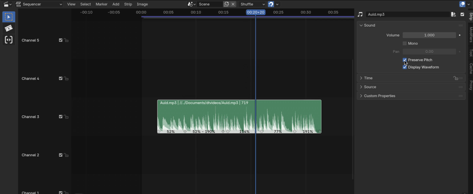Expand the Source panel
The height and width of the screenshot is (194, 473).
tap(370, 87)
